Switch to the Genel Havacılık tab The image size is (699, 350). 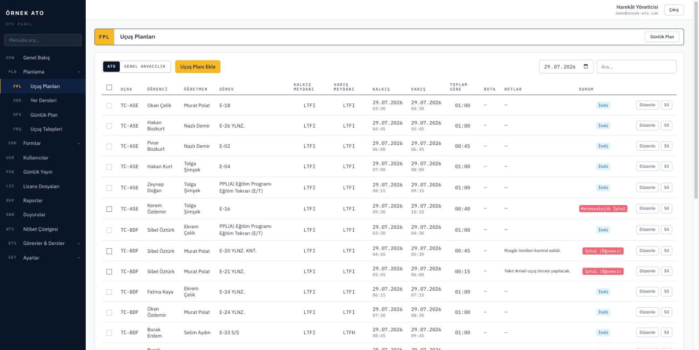(145, 67)
